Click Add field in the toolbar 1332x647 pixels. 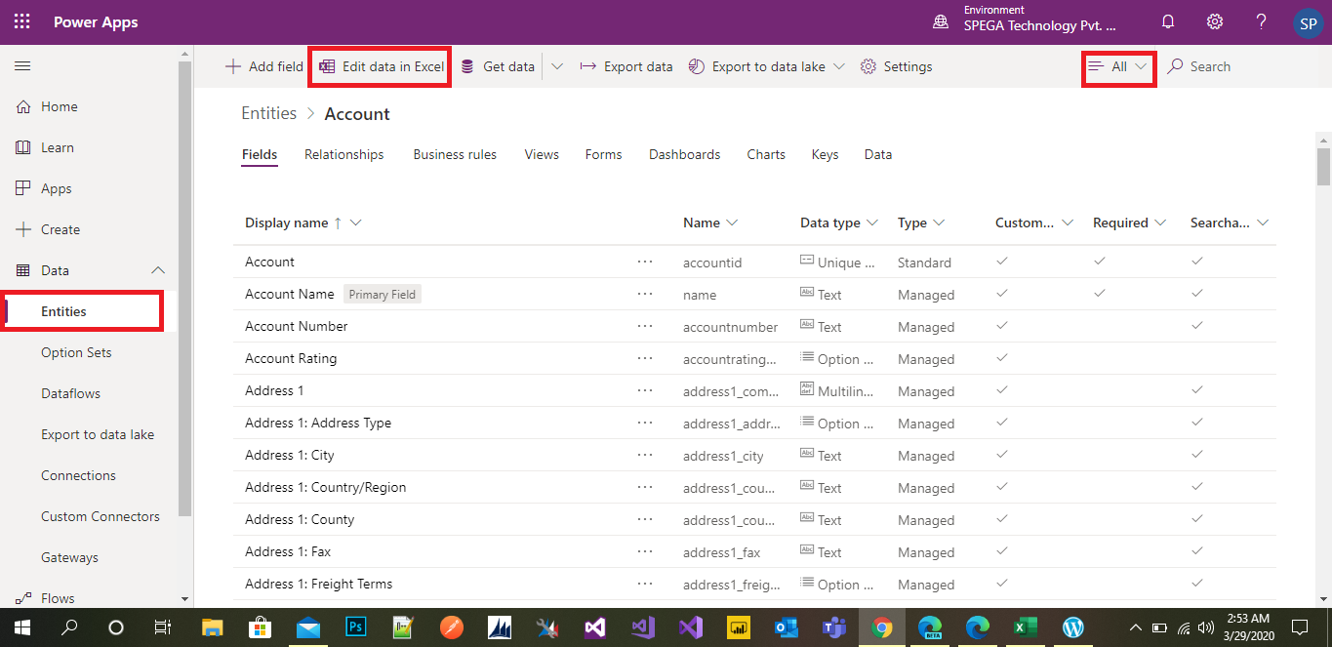click(264, 67)
